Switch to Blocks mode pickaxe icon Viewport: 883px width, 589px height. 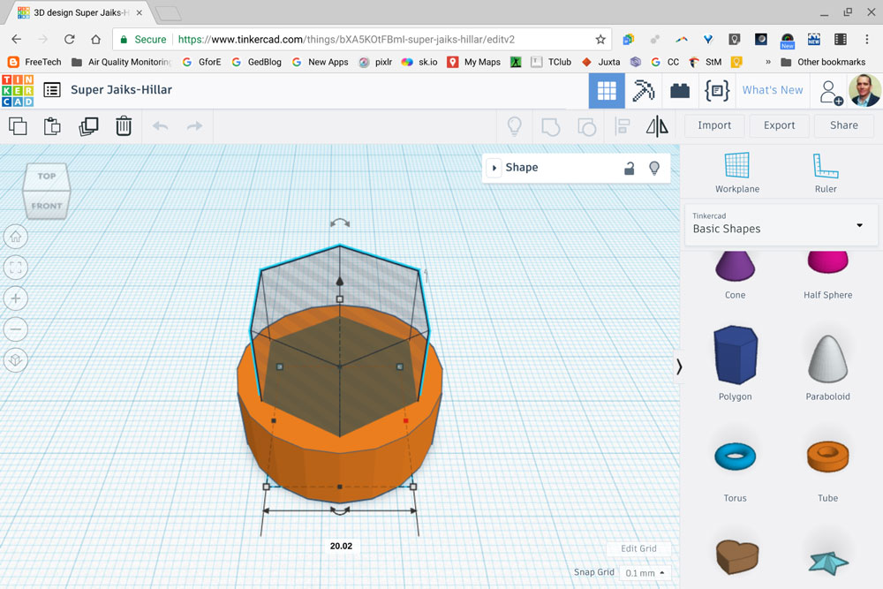tap(644, 91)
